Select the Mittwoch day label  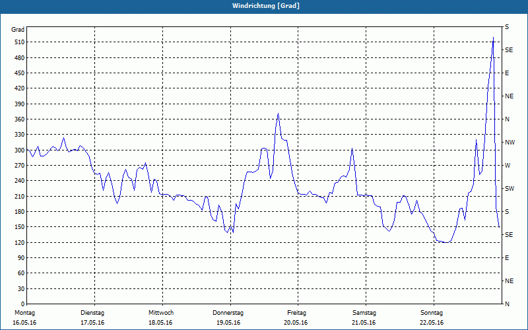pyautogui.click(x=161, y=313)
